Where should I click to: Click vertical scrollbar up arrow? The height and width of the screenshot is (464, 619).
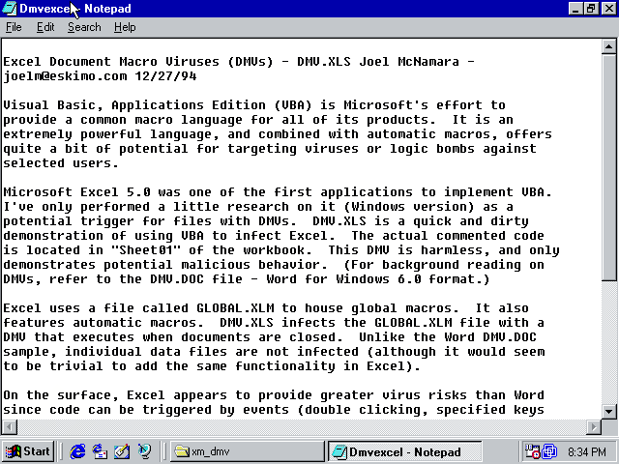pyautogui.click(x=608, y=47)
